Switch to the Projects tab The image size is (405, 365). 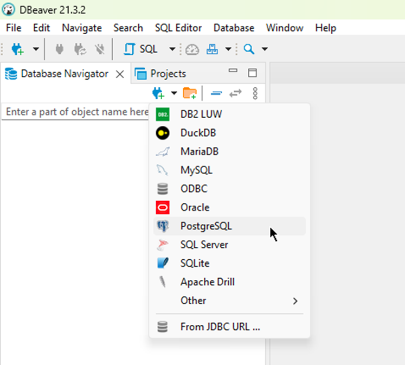click(x=160, y=74)
